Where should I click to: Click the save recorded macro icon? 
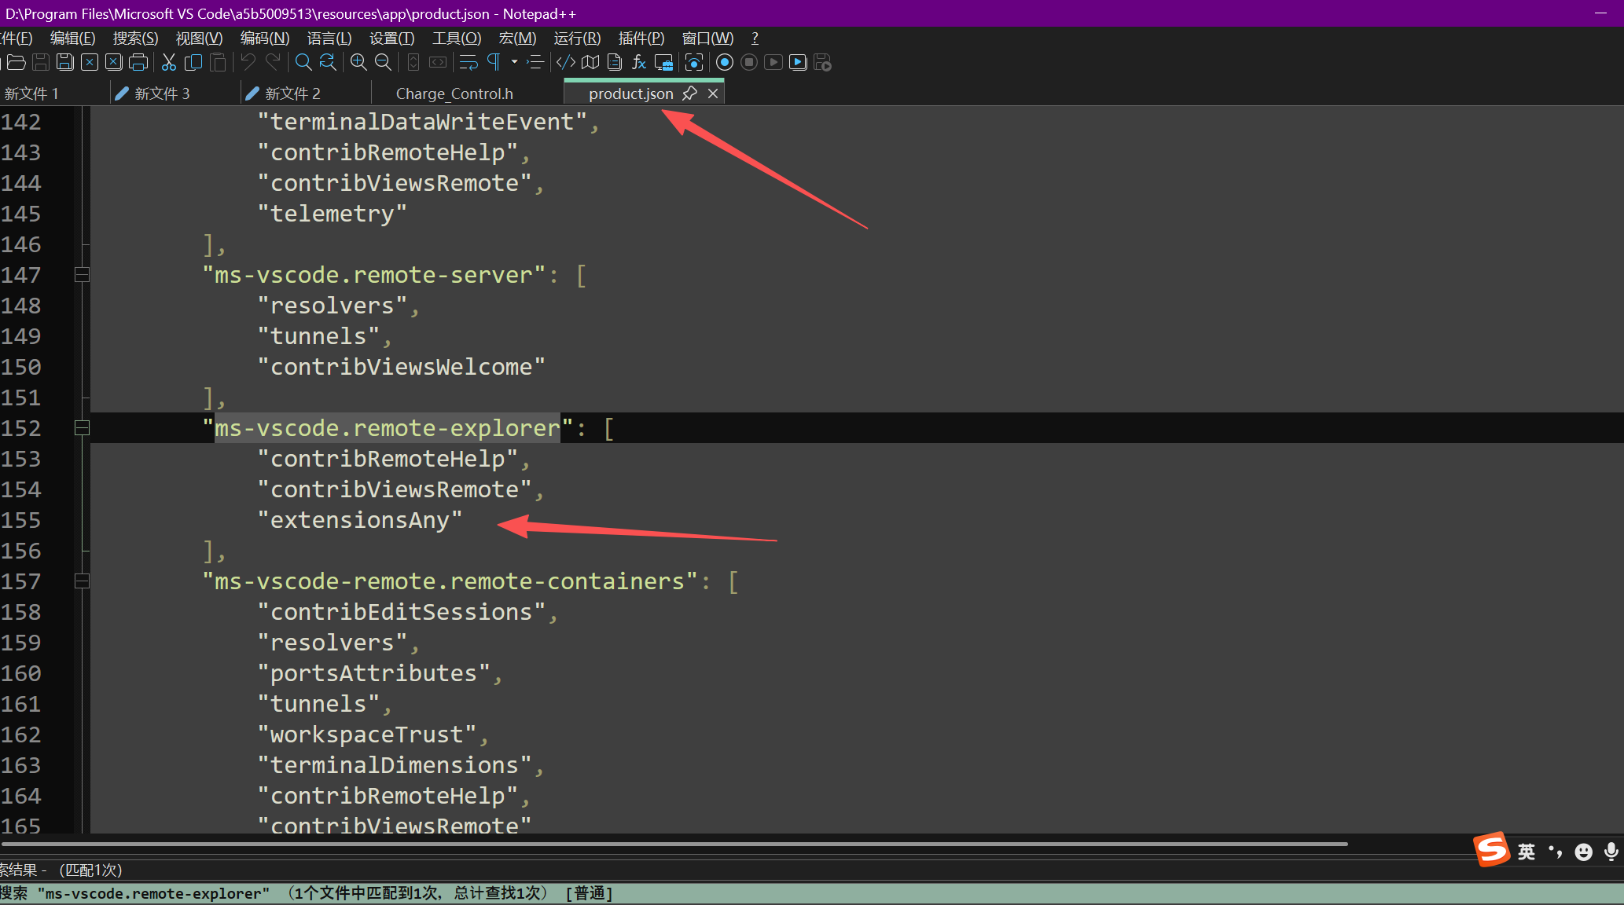coord(822,62)
